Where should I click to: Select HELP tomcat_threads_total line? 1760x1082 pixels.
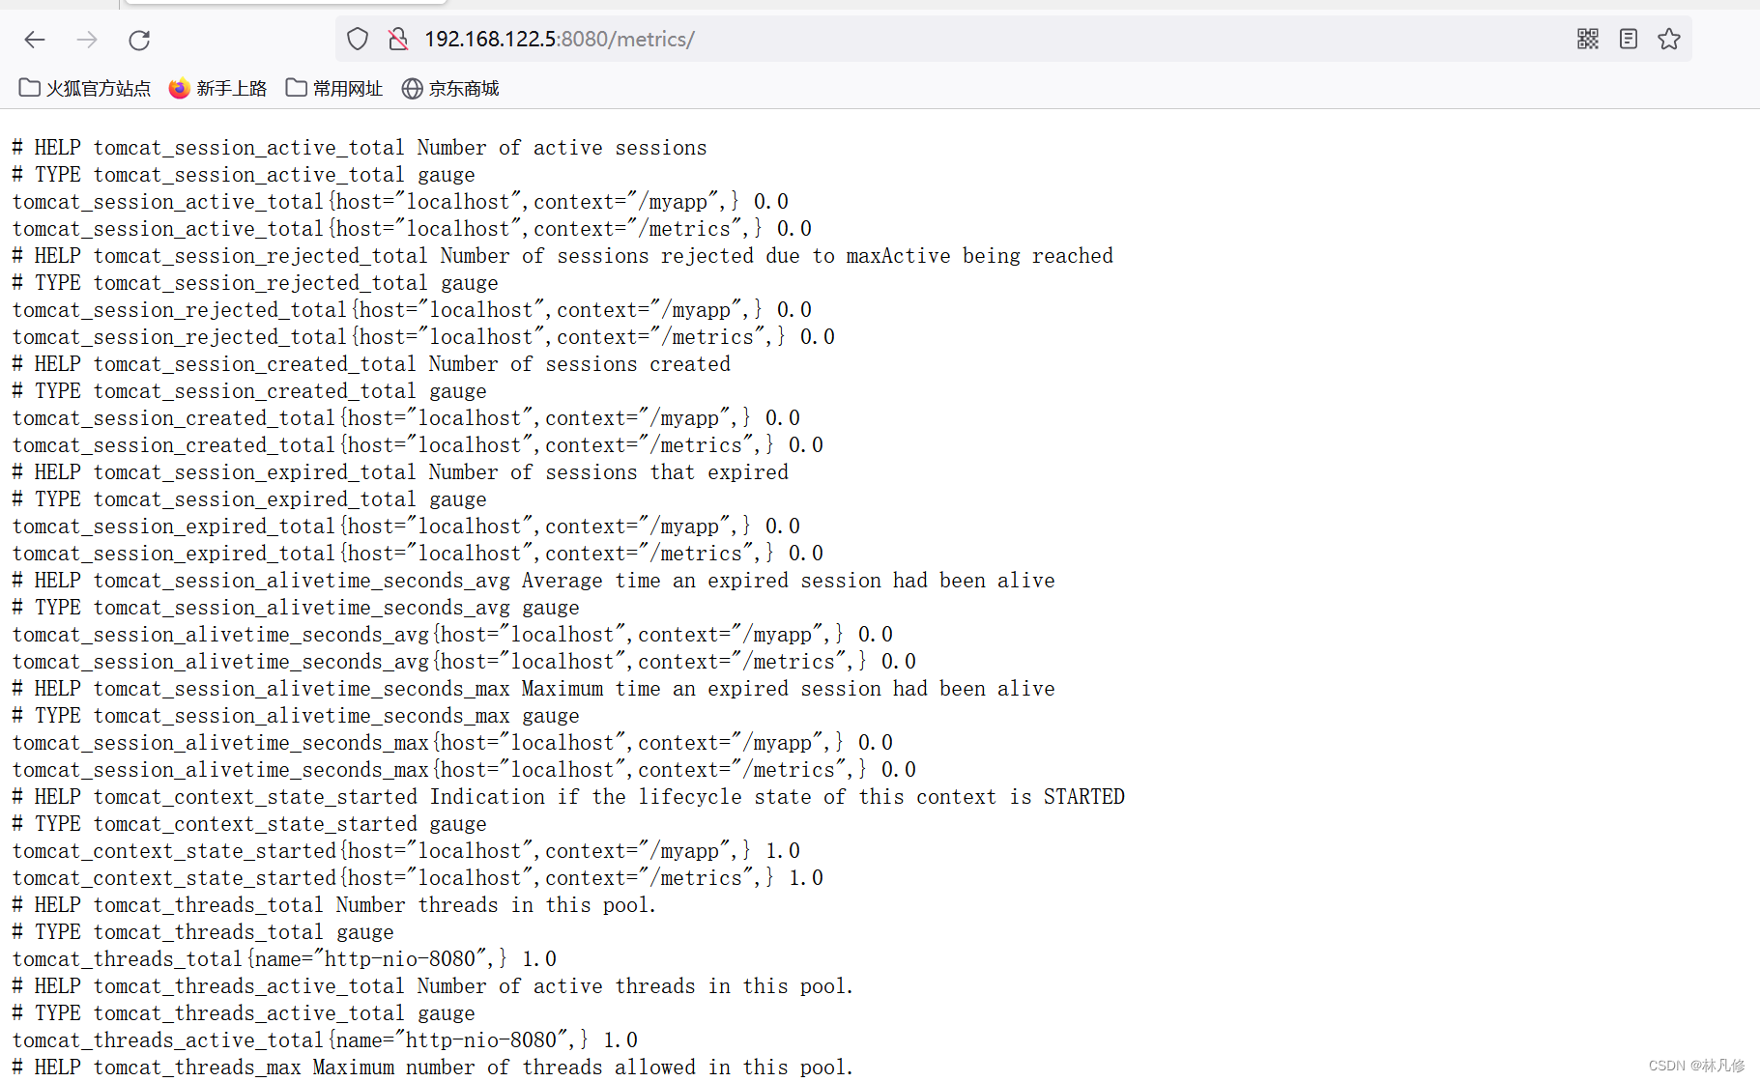tap(334, 905)
